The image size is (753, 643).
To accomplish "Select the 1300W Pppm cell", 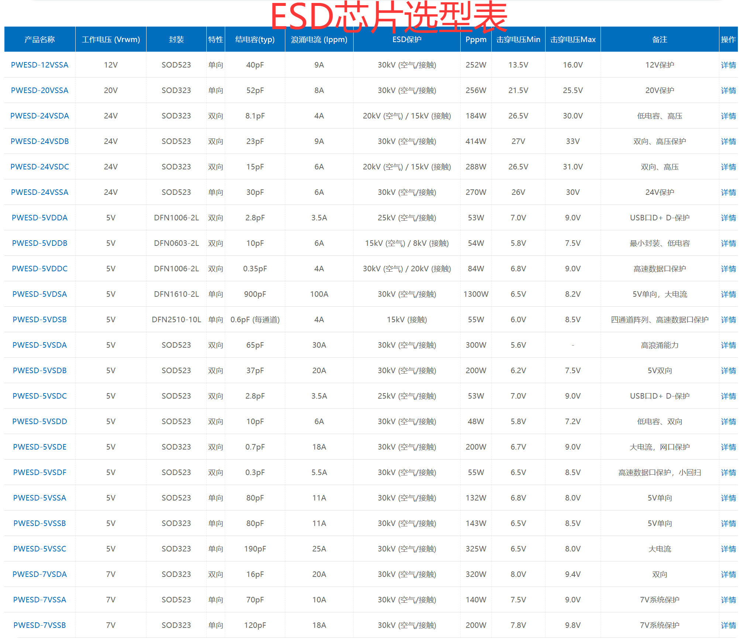I will point(476,294).
